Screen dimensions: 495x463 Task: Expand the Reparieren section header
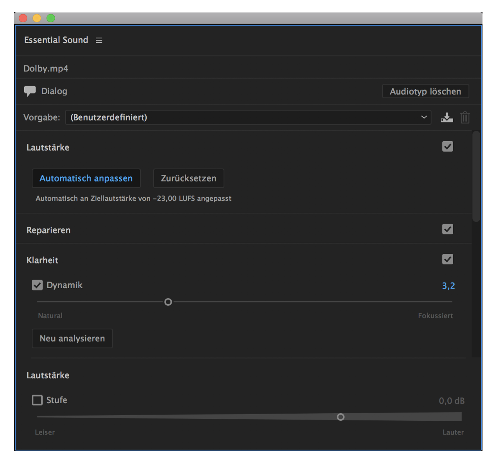click(x=48, y=230)
